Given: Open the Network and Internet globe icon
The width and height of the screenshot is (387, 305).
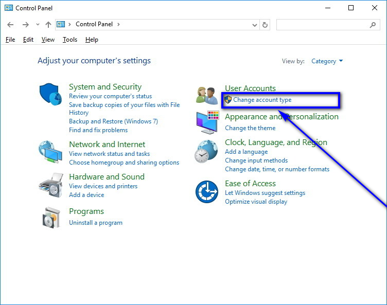Looking at the screenshot, I should pos(50,152).
